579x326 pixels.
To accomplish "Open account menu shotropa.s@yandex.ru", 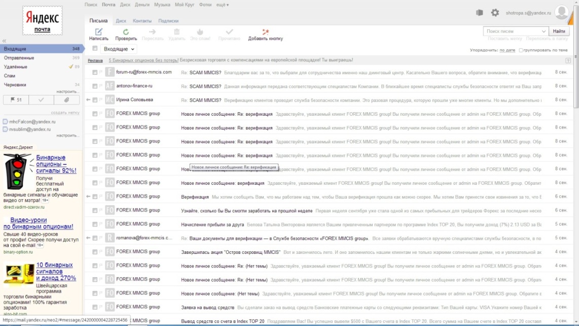I will 528,13.
